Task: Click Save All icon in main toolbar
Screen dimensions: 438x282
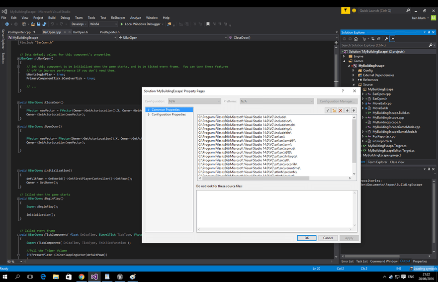Action: coord(44,24)
